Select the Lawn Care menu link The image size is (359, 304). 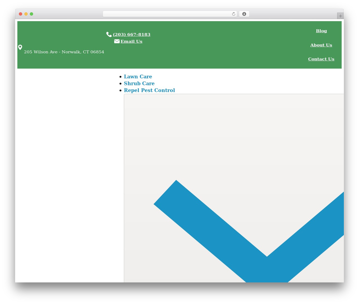[x=138, y=77]
